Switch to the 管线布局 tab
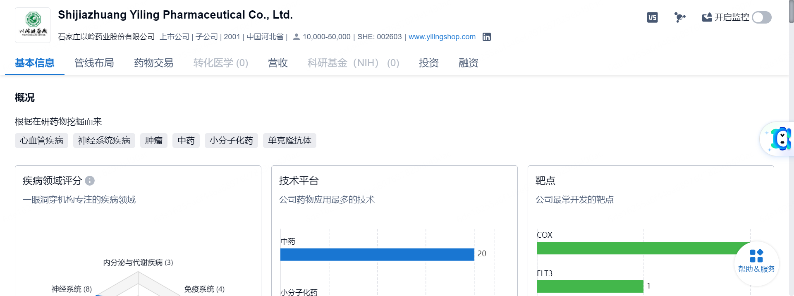The width and height of the screenshot is (794, 296). [94, 63]
